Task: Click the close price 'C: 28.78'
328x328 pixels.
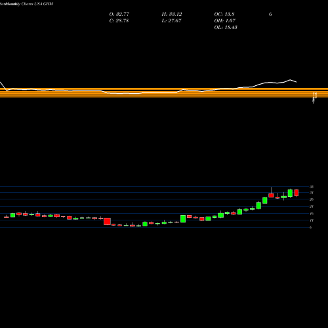Action: click(x=119, y=21)
